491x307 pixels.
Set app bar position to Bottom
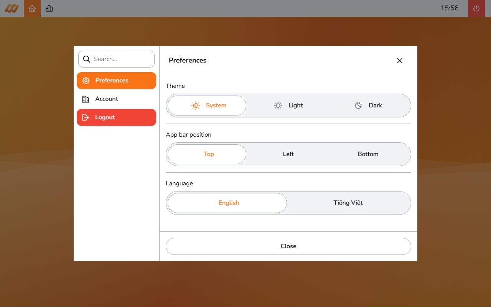click(x=368, y=154)
